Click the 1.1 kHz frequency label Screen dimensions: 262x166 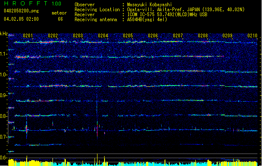point(4,54)
